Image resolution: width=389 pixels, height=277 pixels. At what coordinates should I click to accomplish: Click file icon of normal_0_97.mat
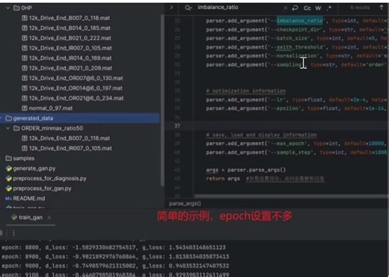[25, 108]
